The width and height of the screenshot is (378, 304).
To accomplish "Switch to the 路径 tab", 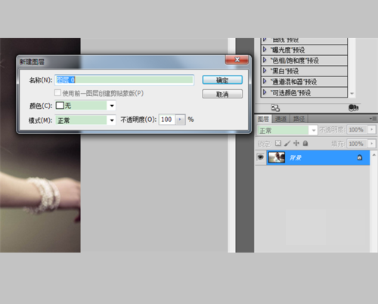I will (x=299, y=119).
